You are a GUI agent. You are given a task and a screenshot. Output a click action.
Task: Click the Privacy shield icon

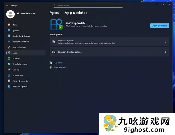[x=9, y=81]
